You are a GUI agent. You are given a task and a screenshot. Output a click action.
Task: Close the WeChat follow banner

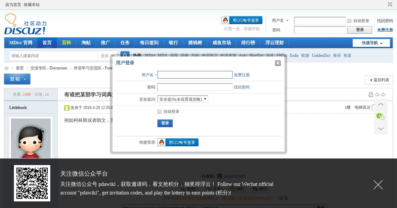[378, 185]
